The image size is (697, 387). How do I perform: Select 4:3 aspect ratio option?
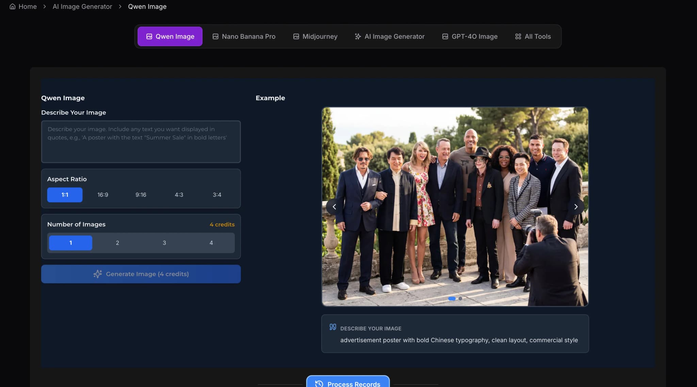pos(179,195)
